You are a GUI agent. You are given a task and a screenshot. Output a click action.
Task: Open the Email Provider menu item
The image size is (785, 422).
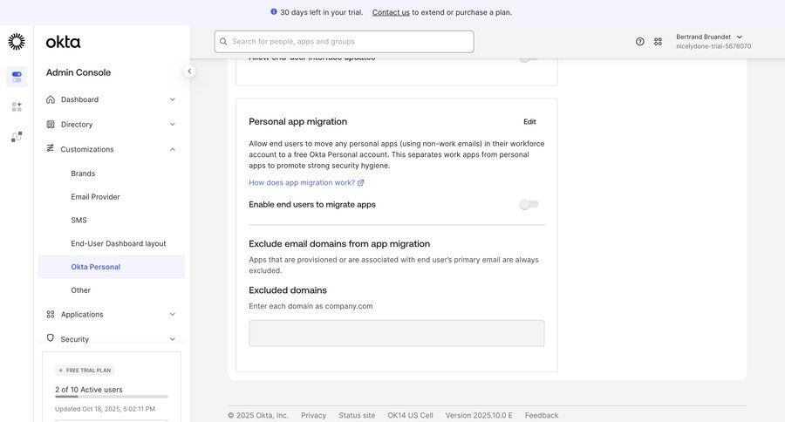96,197
